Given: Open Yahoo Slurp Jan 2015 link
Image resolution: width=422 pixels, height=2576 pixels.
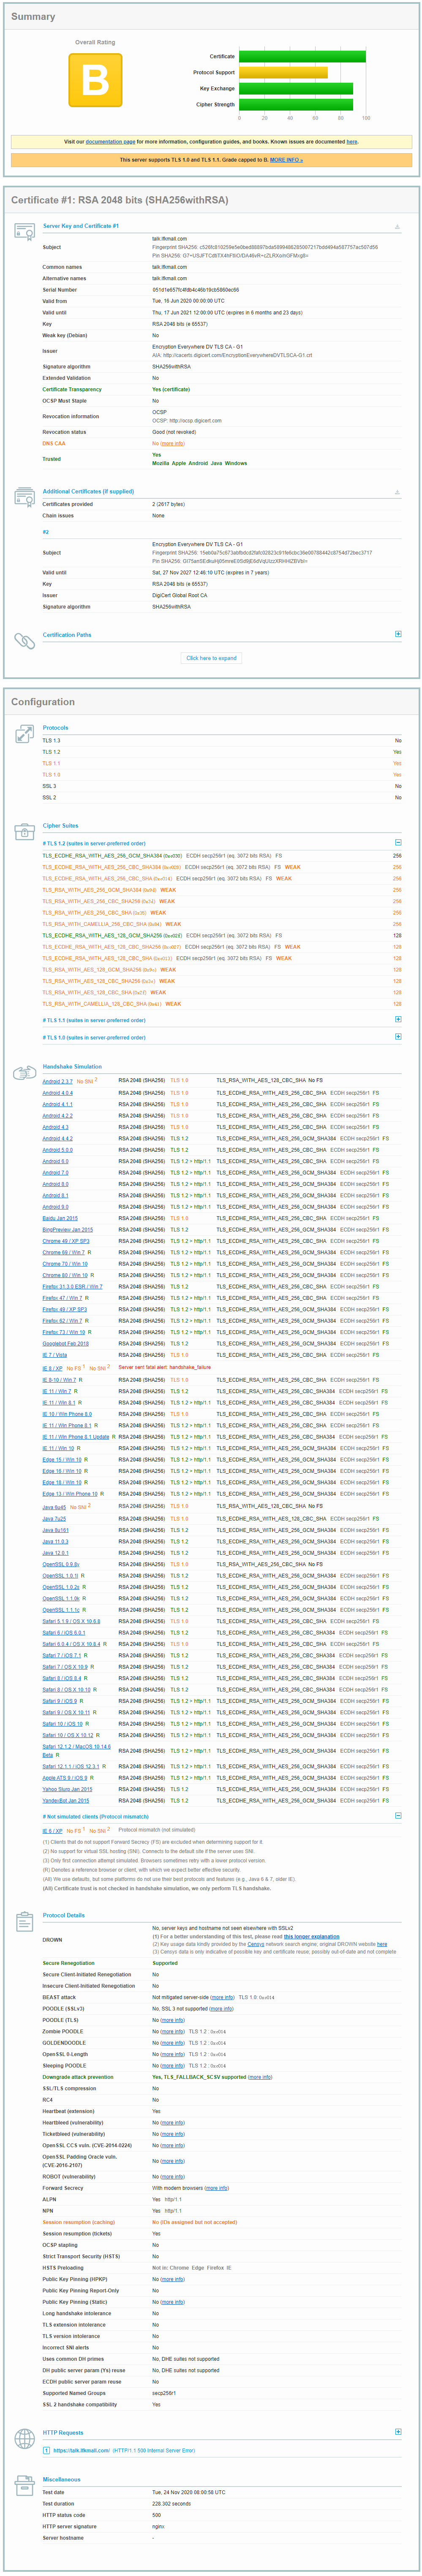Looking at the screenshot, I should click(x=67, y=1789).
